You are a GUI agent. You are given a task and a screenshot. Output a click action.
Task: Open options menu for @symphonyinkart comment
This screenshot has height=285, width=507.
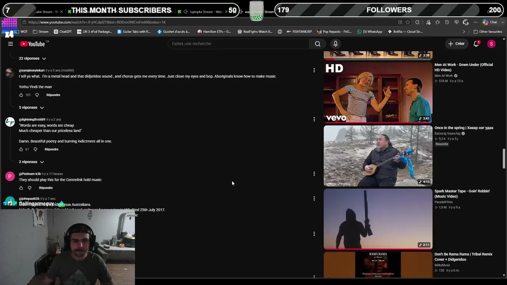314,70
